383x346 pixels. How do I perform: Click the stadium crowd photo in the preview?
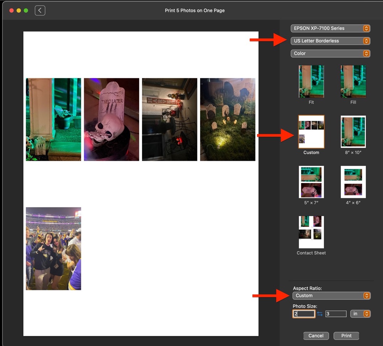point(53,248)
